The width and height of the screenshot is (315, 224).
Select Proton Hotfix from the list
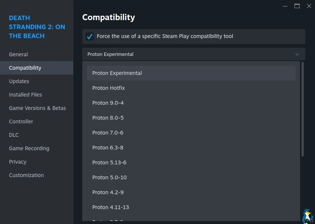108,88
